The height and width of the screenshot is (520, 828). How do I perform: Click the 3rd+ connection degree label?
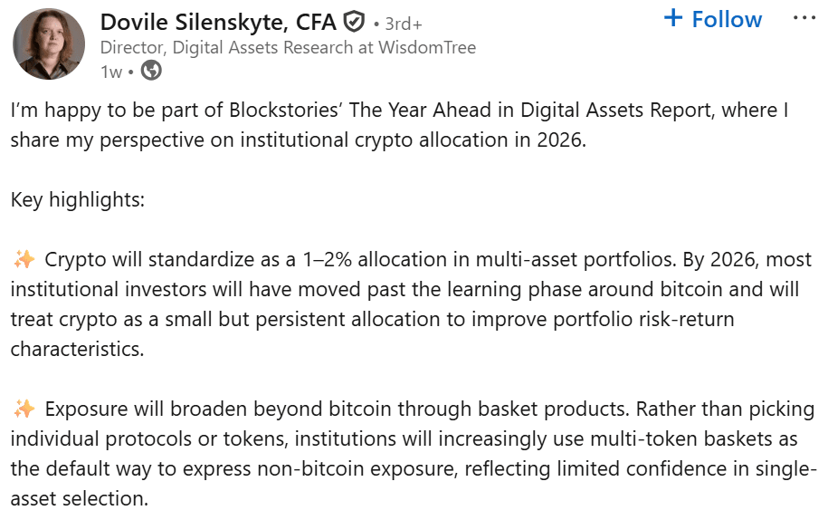(x=397, y=23)
